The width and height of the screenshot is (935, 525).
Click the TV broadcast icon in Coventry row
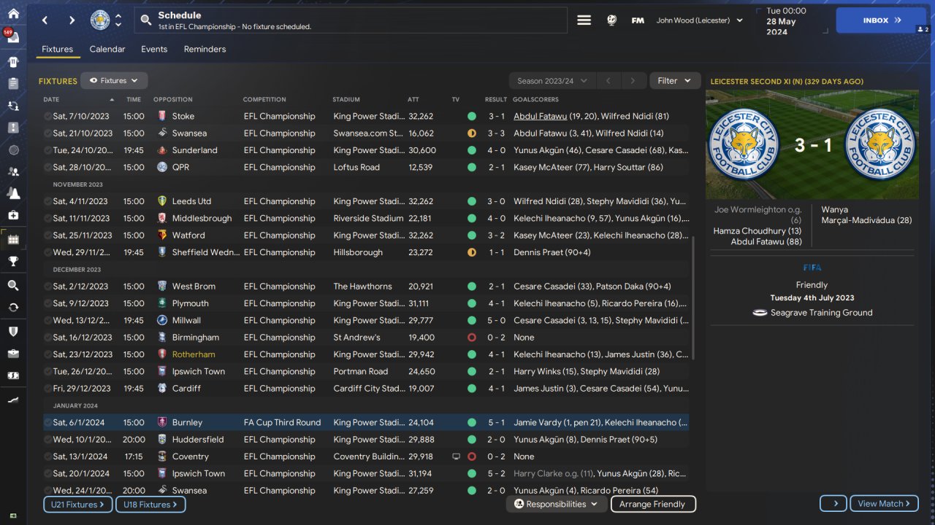[457, 456]
